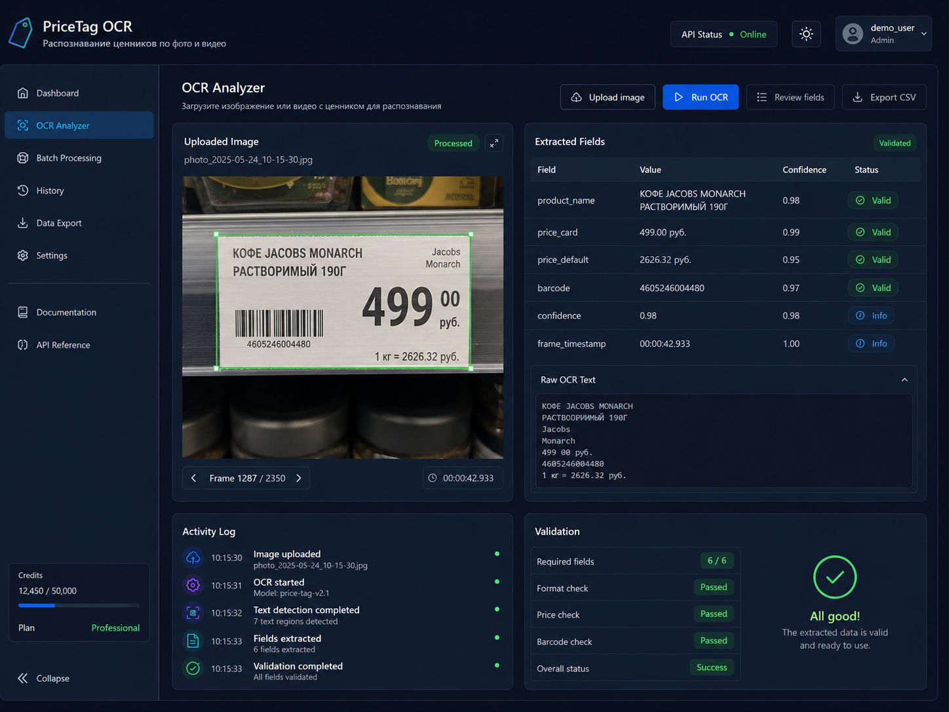
Task: Click the Format check Passed badge
Action: [x=713, y=587]
